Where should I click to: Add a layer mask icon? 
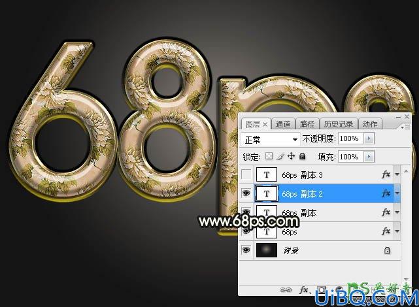322,289
